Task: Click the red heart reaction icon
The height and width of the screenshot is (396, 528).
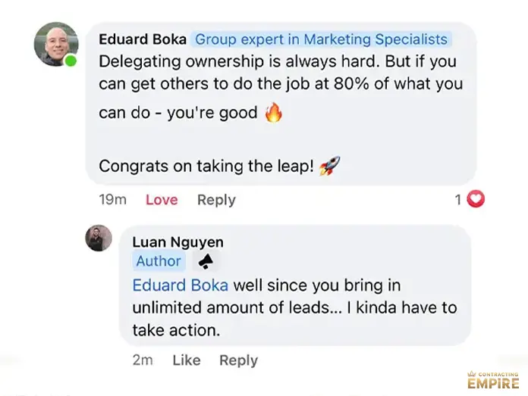Action: 476,199
